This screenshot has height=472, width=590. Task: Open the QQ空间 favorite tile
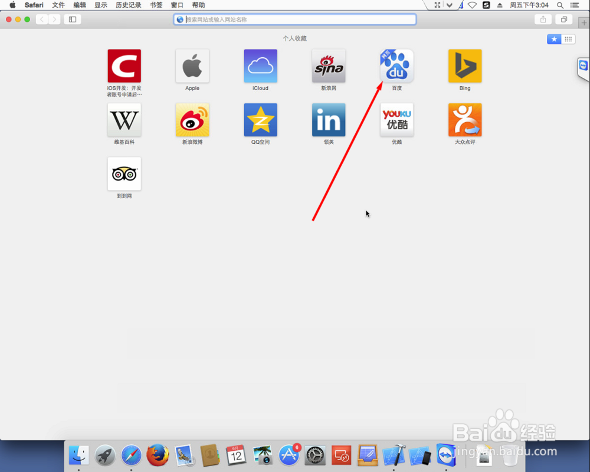pyautogui.click(x=260, y=120)
